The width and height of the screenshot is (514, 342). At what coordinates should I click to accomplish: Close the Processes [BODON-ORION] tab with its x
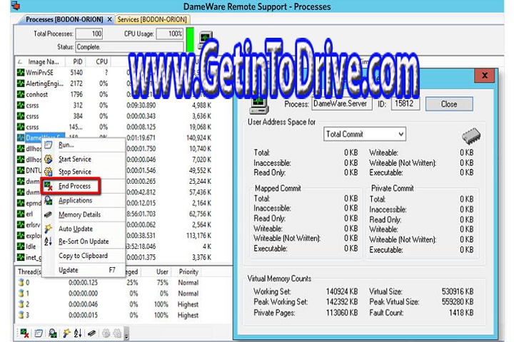pyautogui.click(x=109, y=19)
